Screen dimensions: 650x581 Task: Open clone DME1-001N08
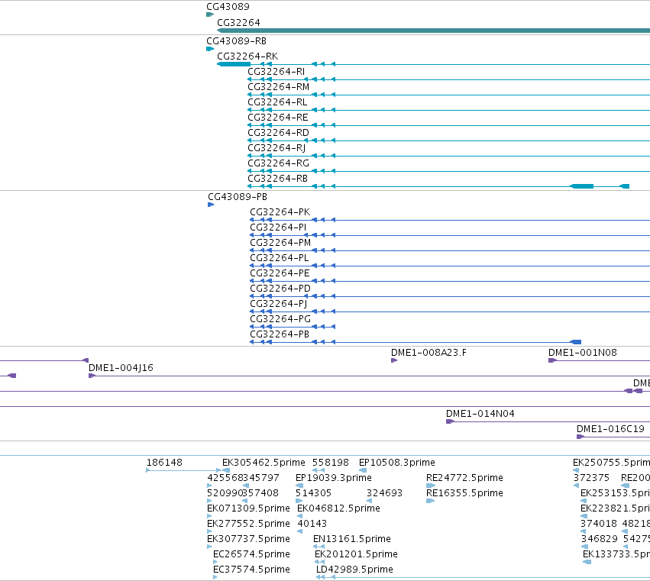click(x=583, y=353)
